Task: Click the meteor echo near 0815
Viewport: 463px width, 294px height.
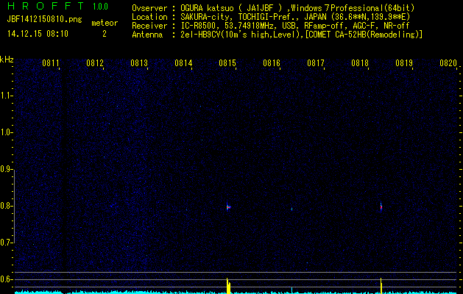Action: click(228, 207)
